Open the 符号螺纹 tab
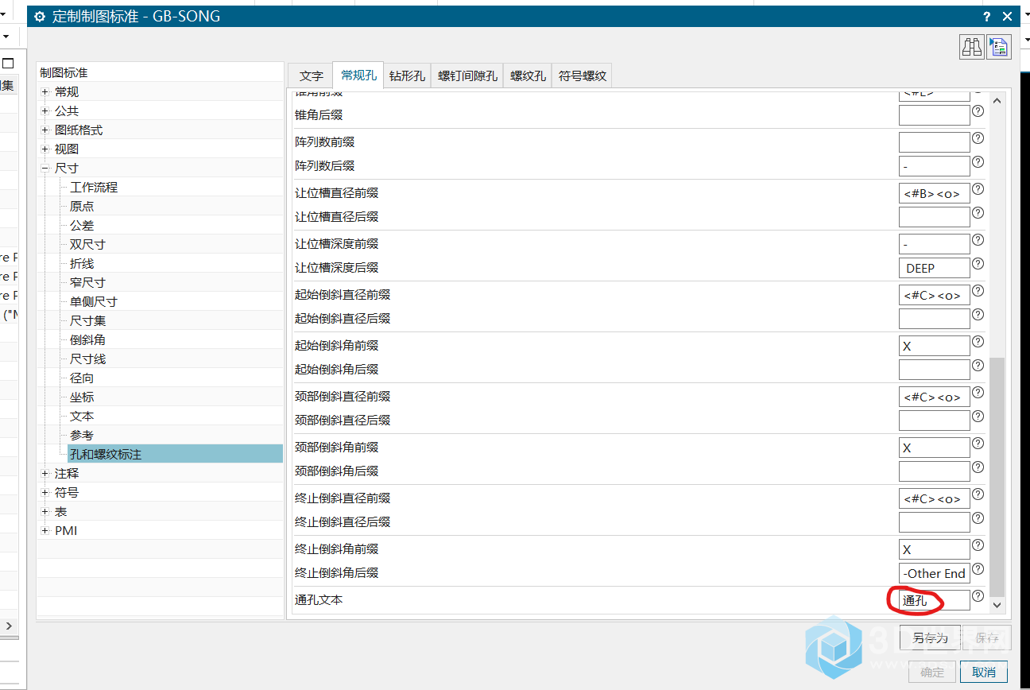This screenshot has width=1030, height=690. point(582,76)
